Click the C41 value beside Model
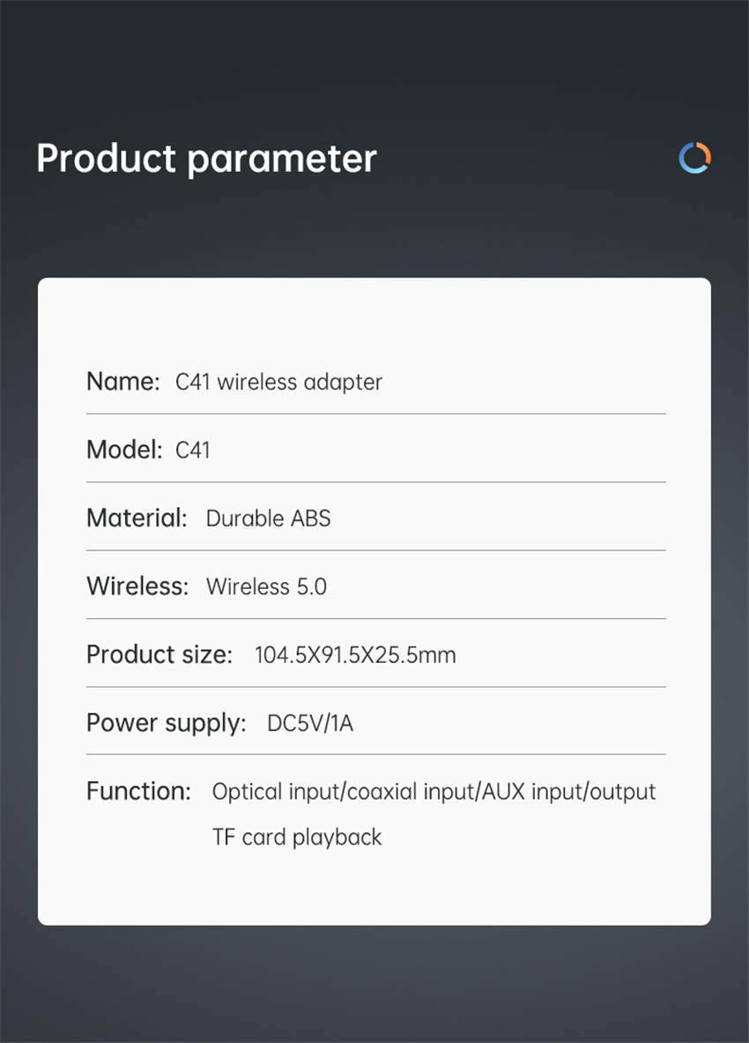The height and width of the screenshot is (1043, 749). click(x=193, y=450)
